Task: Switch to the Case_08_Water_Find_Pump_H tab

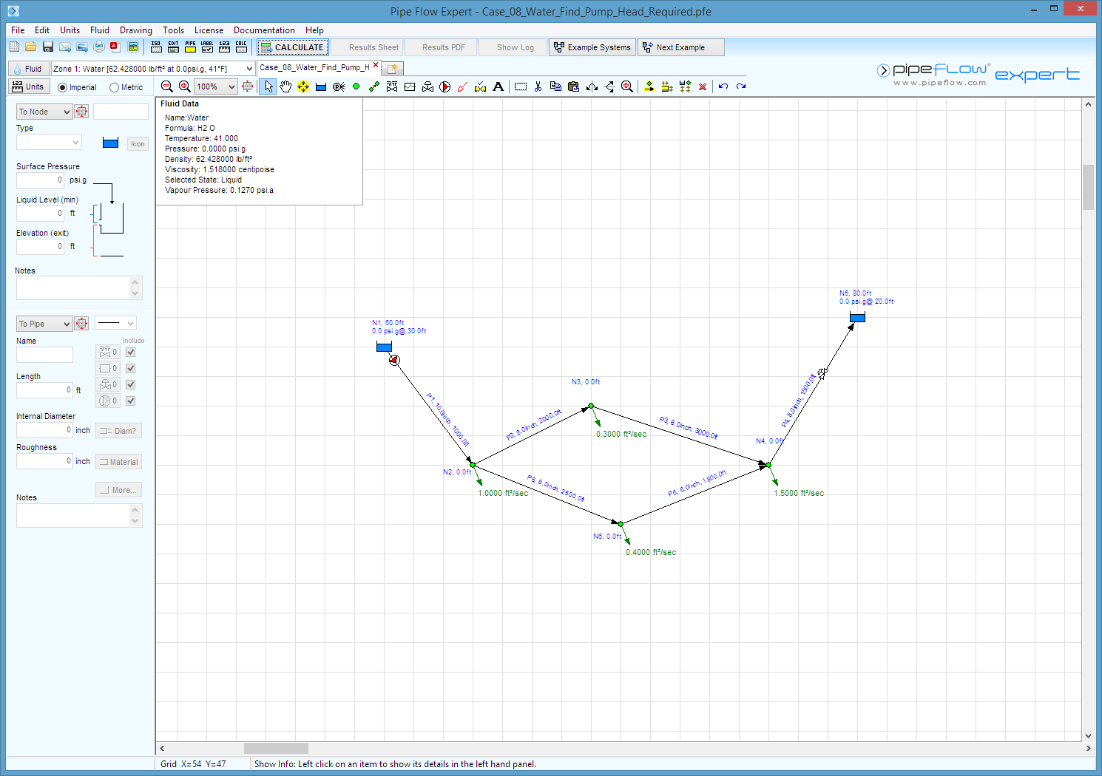Action: coord(314,67)
